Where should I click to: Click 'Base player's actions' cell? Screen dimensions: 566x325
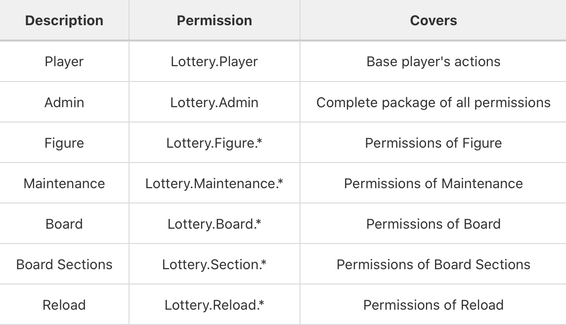click(433, 61)
